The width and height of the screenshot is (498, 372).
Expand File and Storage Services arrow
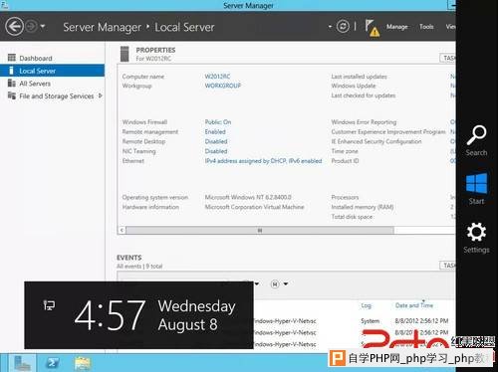[100, 95]
